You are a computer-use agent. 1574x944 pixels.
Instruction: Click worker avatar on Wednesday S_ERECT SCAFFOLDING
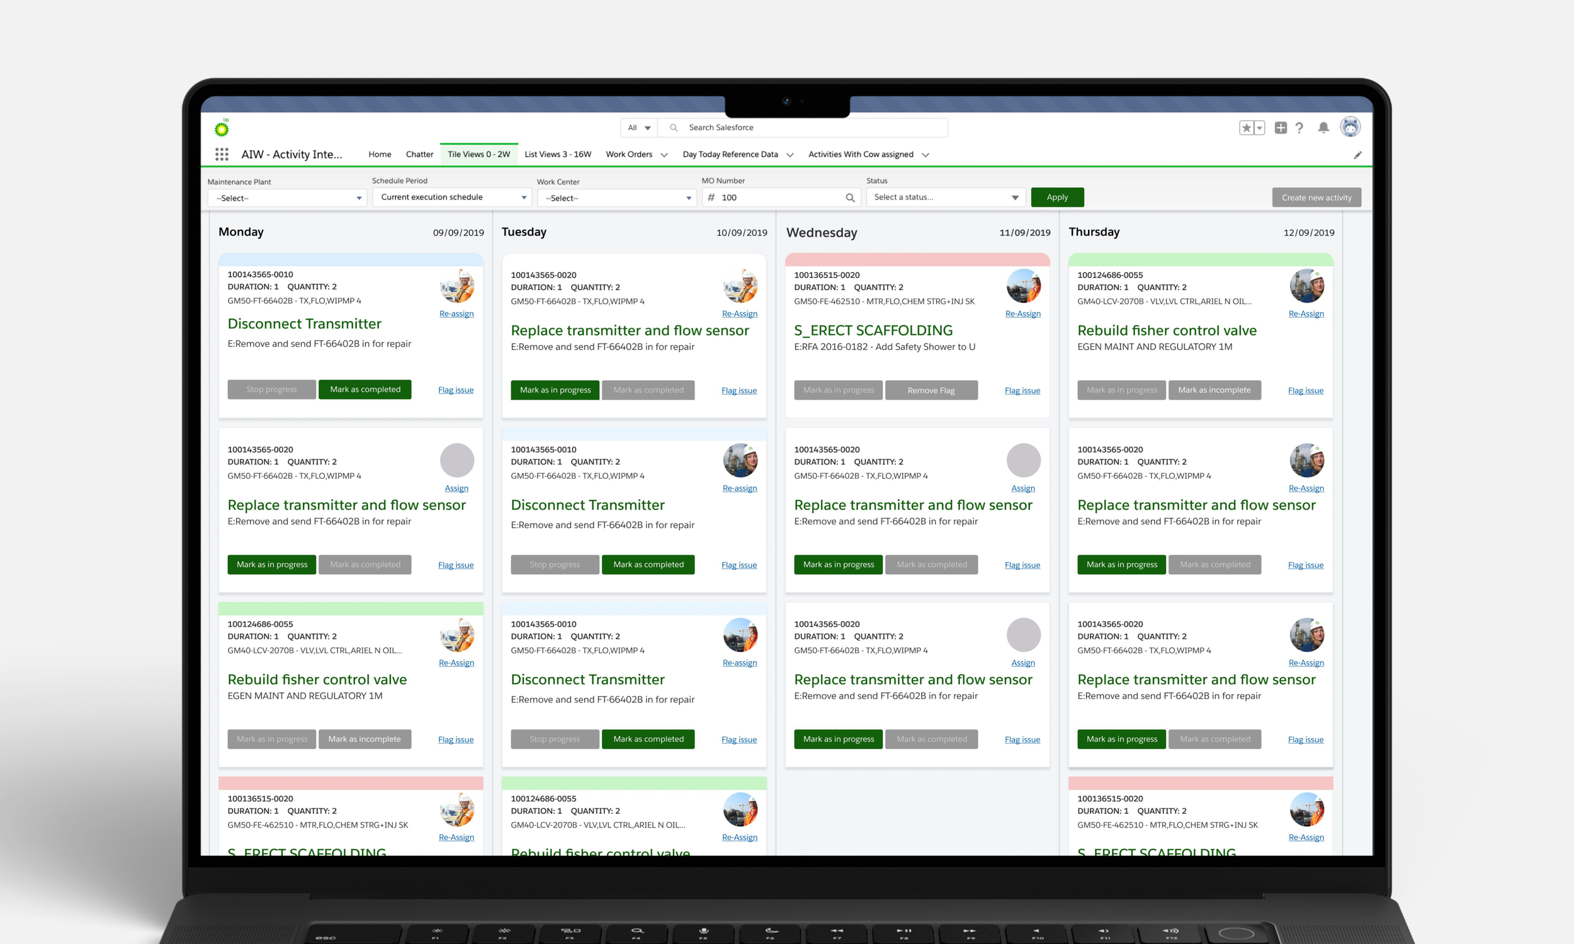(1023, 286)
